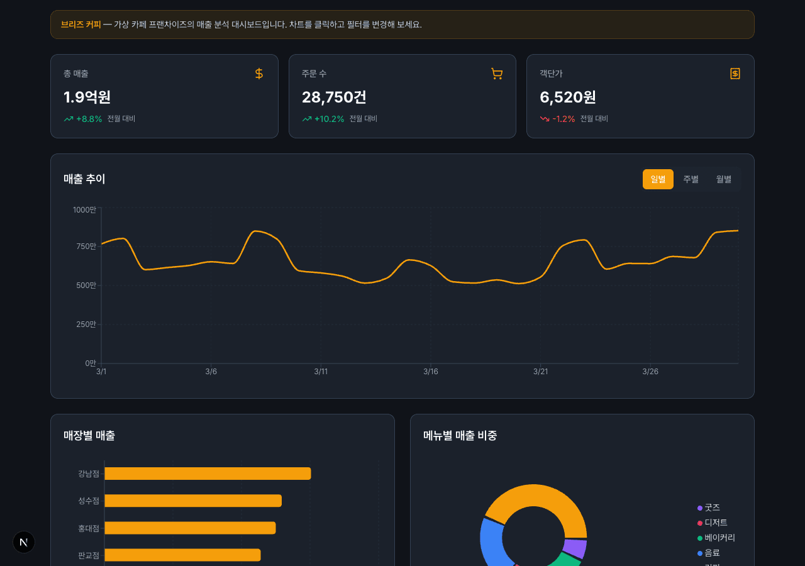
Task: Select the 일별 view toggle
Action: pos(658,179)
